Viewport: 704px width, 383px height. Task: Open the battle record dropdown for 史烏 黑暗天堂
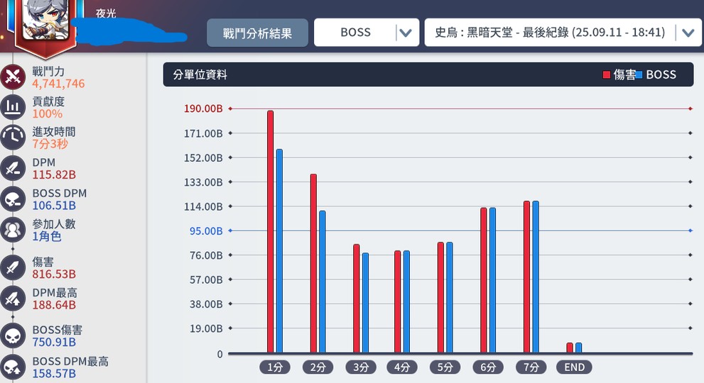563,33
